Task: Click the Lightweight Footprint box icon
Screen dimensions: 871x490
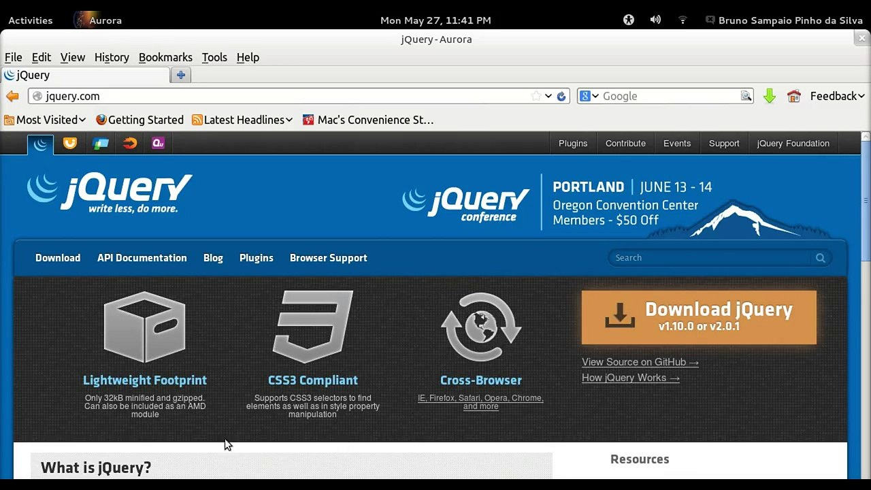Action: 144,327
